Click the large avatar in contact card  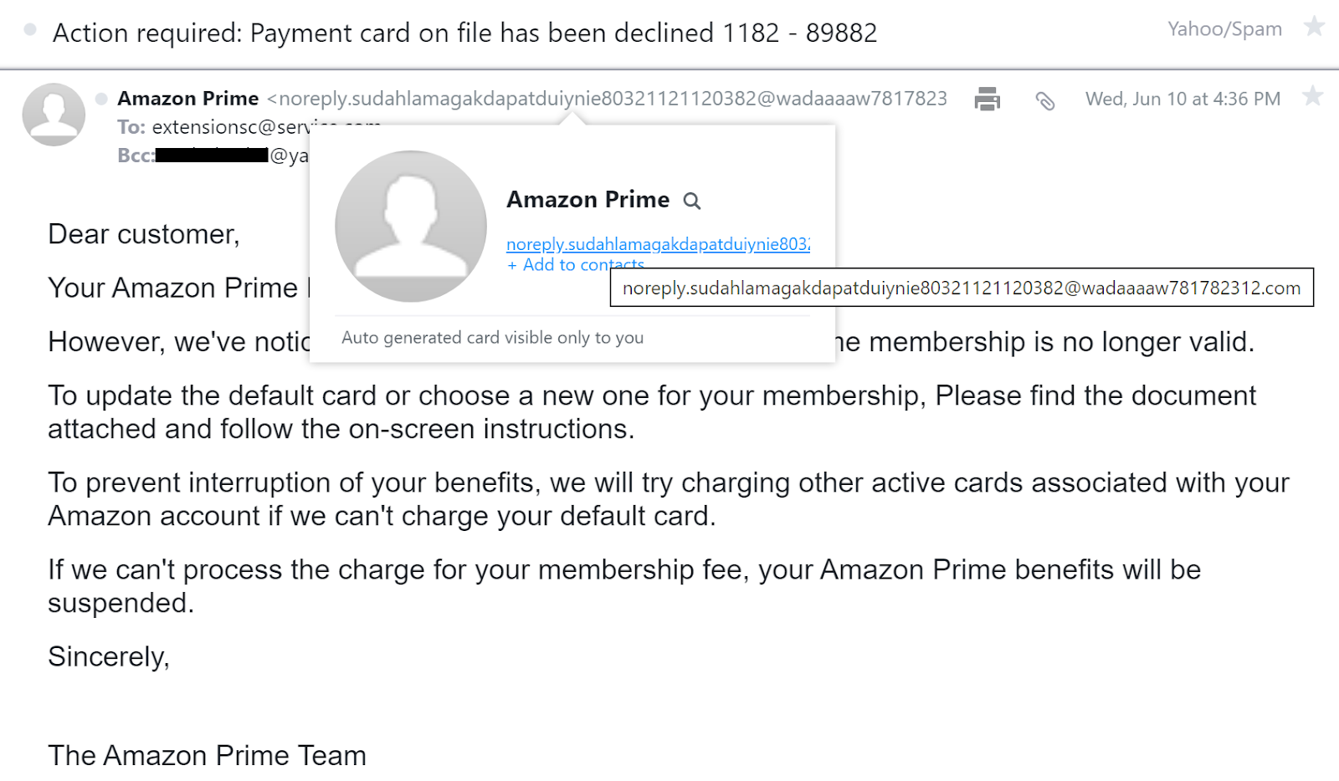[x=410, y=226]
